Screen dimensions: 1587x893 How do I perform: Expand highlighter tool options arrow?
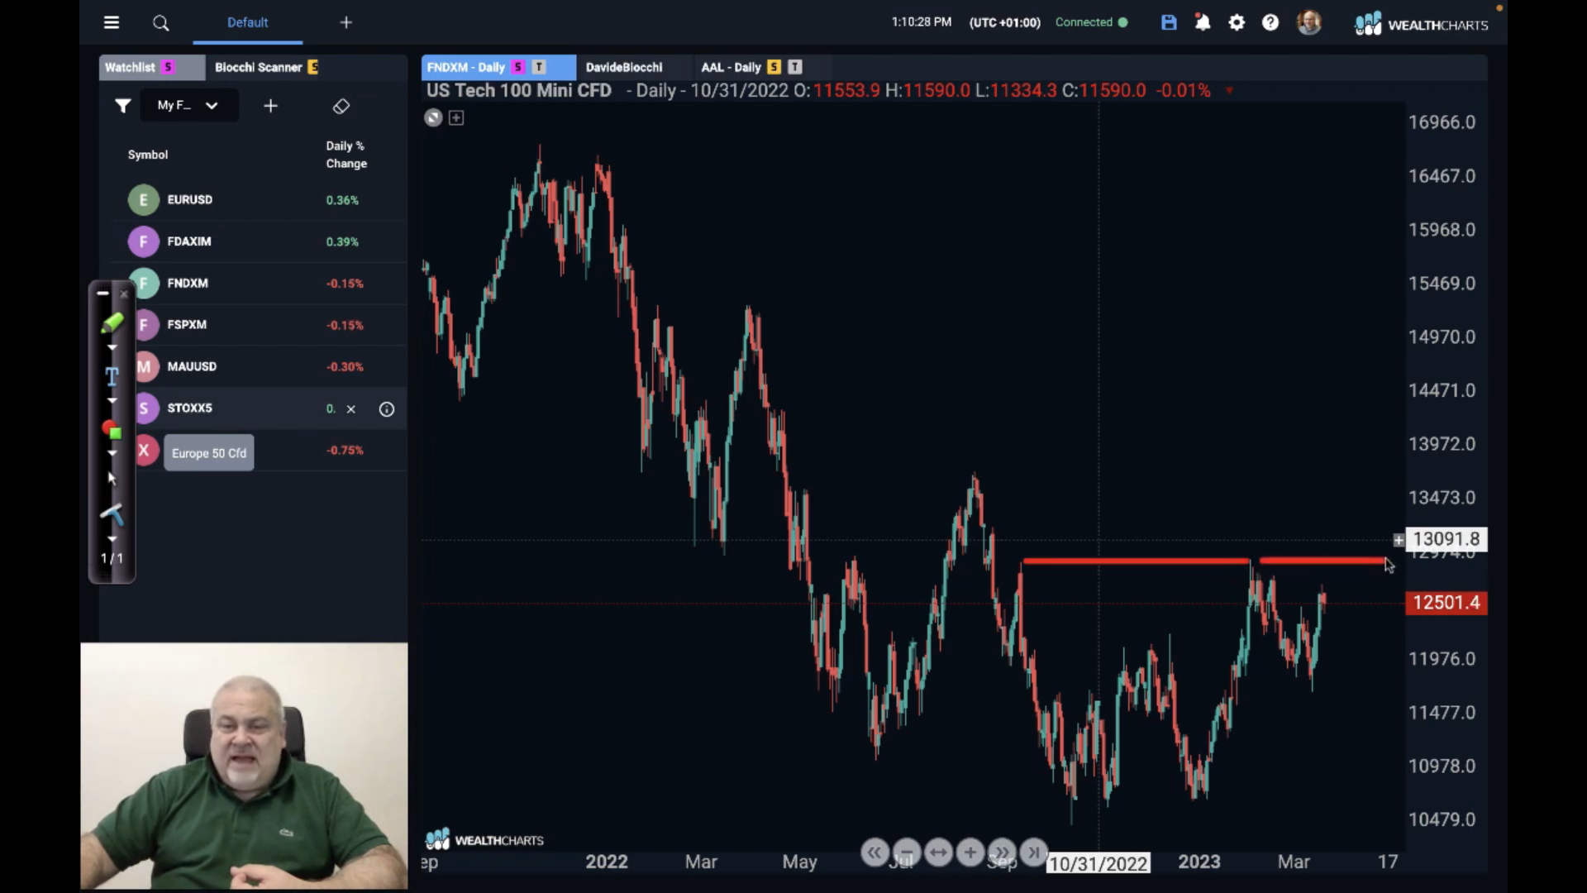pos(112,348)
